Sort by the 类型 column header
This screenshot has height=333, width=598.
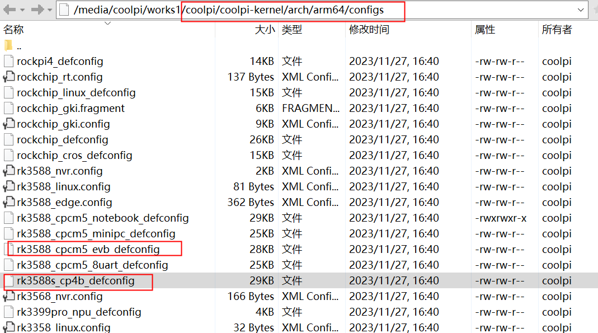point(292,29)
